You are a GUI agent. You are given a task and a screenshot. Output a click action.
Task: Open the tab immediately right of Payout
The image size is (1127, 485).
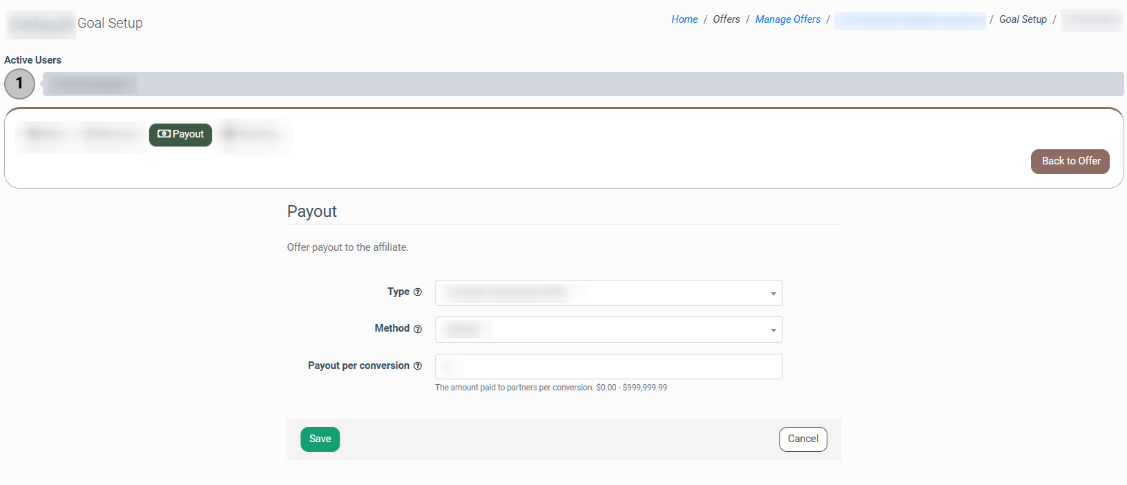pos(253,135)
